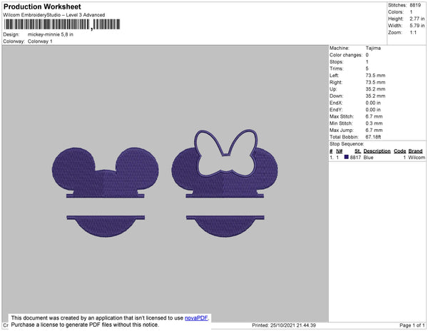Click the Brand column header
Screen dimensions: 428x331
(415, 151)
